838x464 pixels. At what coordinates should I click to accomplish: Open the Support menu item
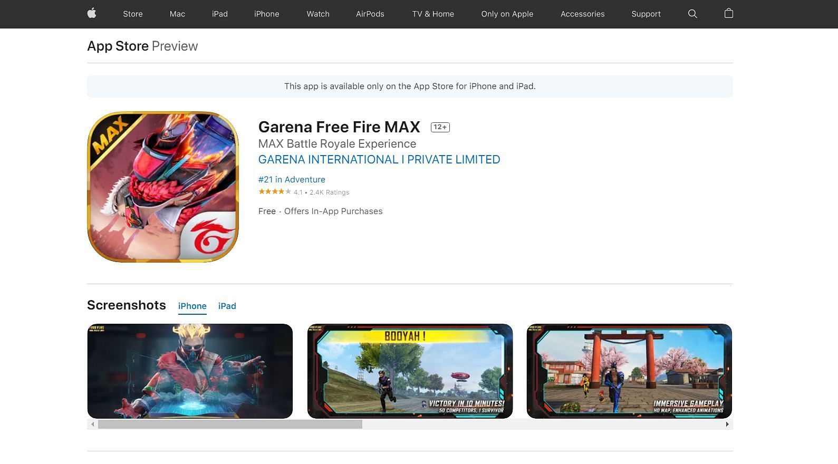coord(646,14)
